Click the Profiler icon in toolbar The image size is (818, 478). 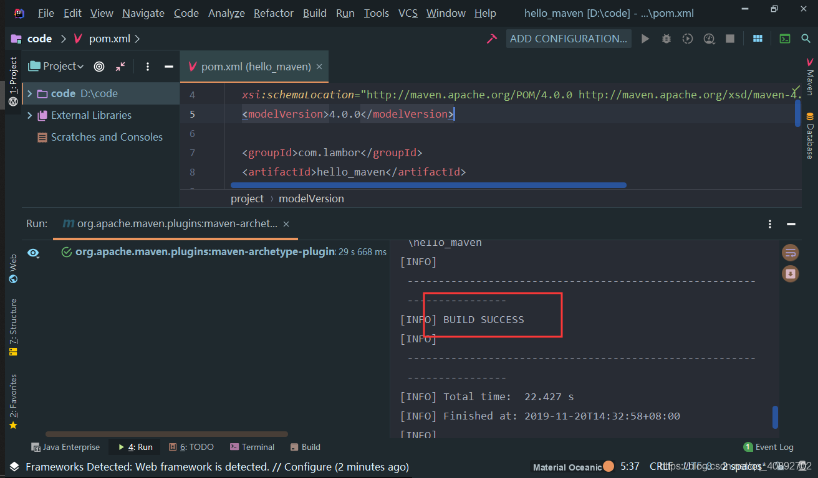709,39
